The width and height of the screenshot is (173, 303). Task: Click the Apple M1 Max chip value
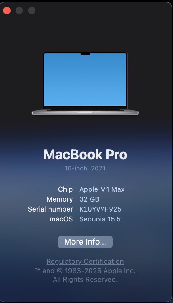(x=102, y=189)
